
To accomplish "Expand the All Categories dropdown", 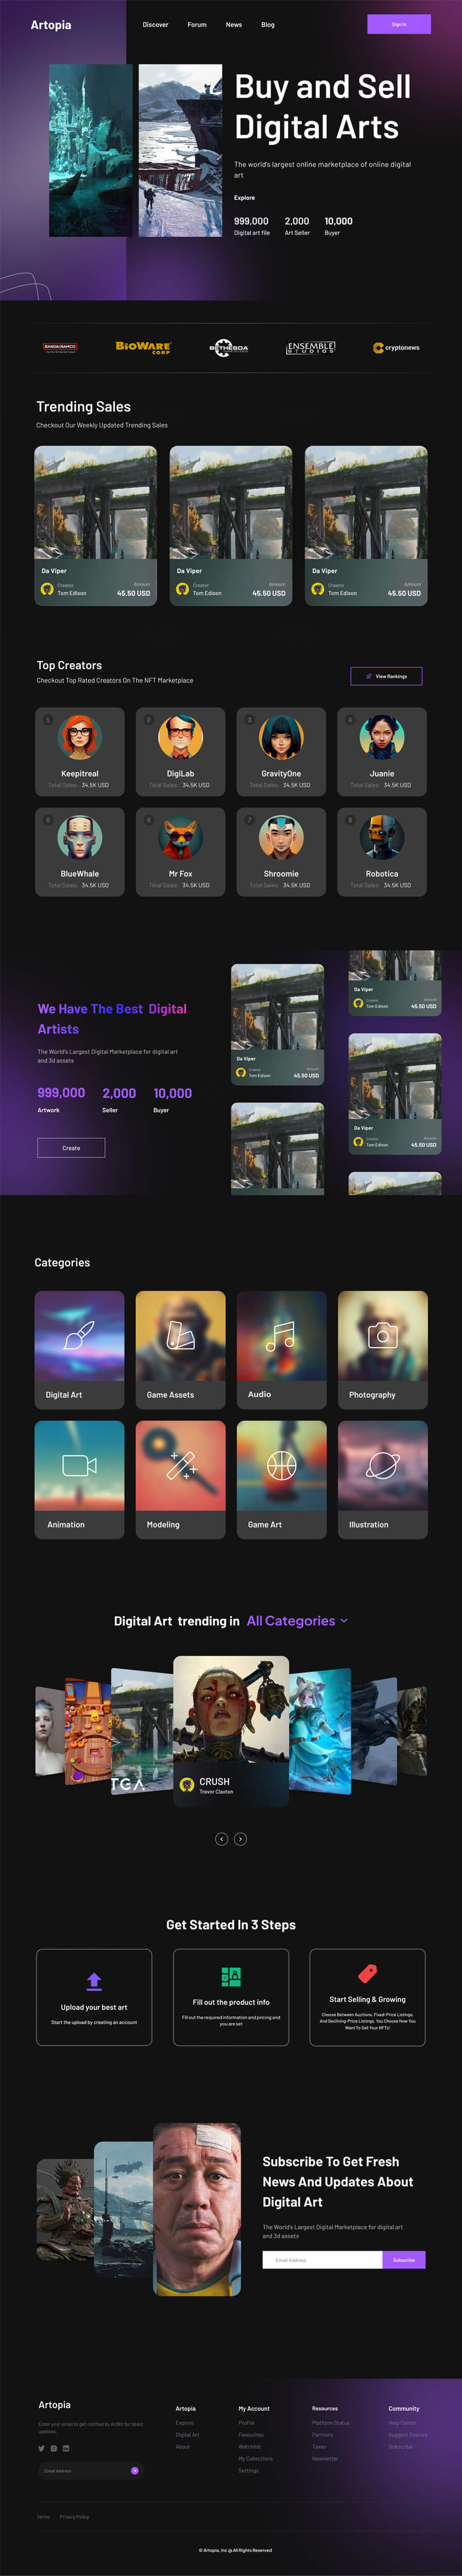I will (297, 1620).
